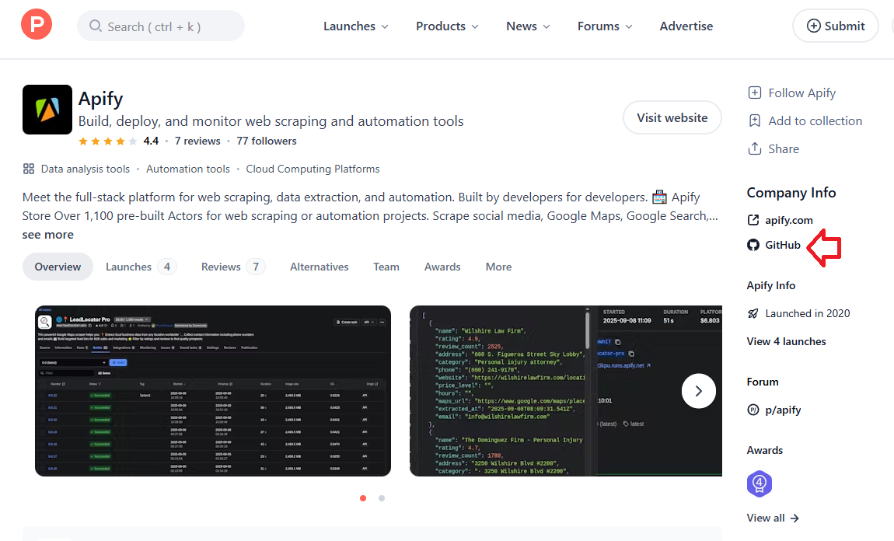Open the JSON output screenshot
The height and width of the screenshot is (541, 894).
[566, 391]
